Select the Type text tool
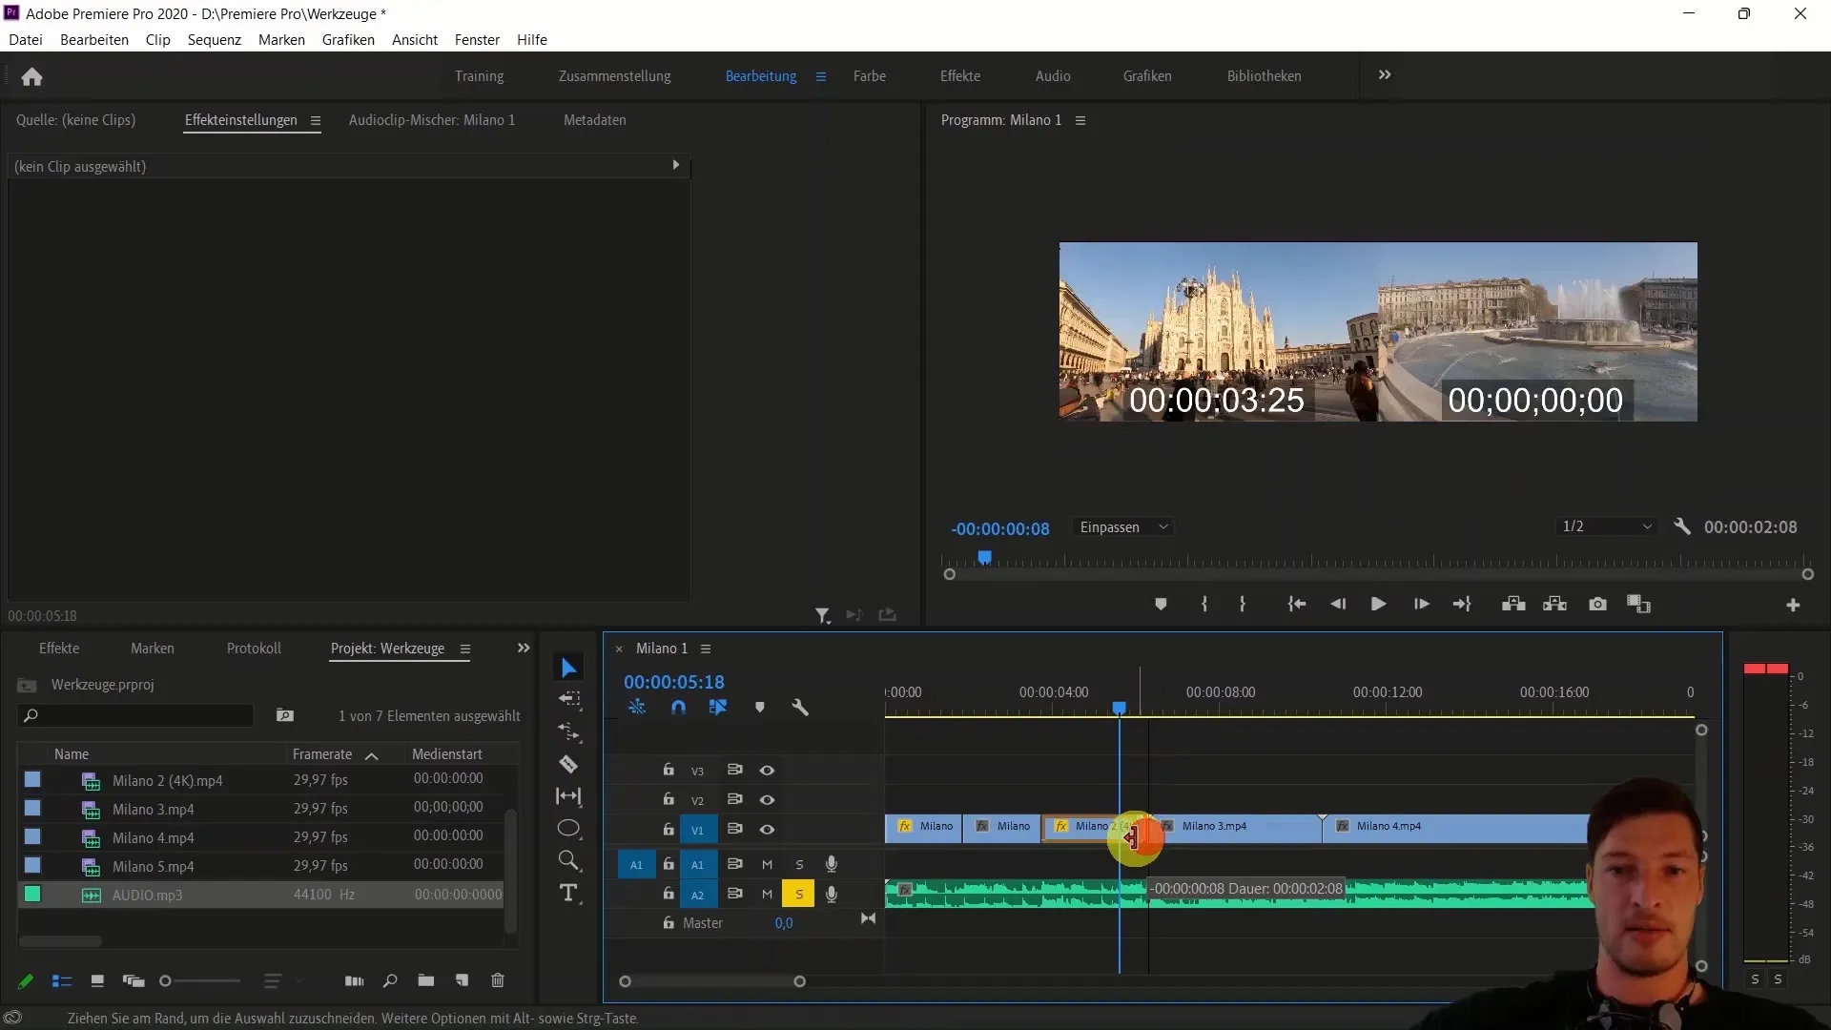 569,894
